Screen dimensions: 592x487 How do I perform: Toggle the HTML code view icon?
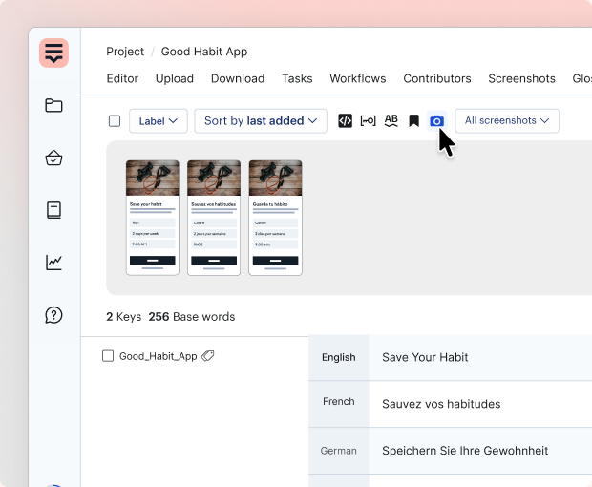coord(345,121)
